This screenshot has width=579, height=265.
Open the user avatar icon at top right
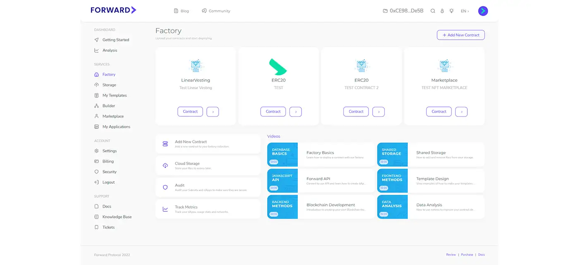(x=483, y=11)
